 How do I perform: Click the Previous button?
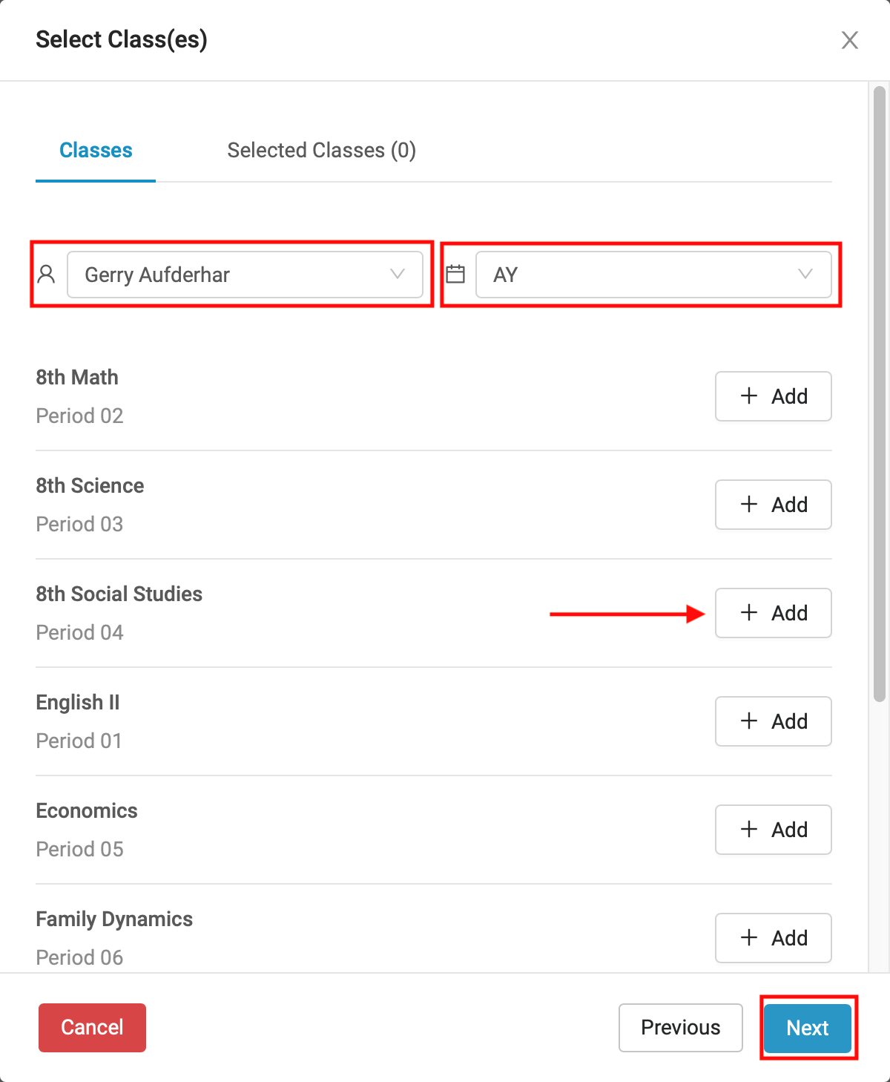pos(680,1028)
